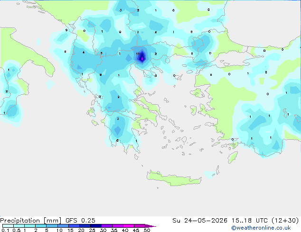Click the 5–10 mm legend color swatch
The image size is (301, 232).
pyautogui.click(x=52, y=226)
